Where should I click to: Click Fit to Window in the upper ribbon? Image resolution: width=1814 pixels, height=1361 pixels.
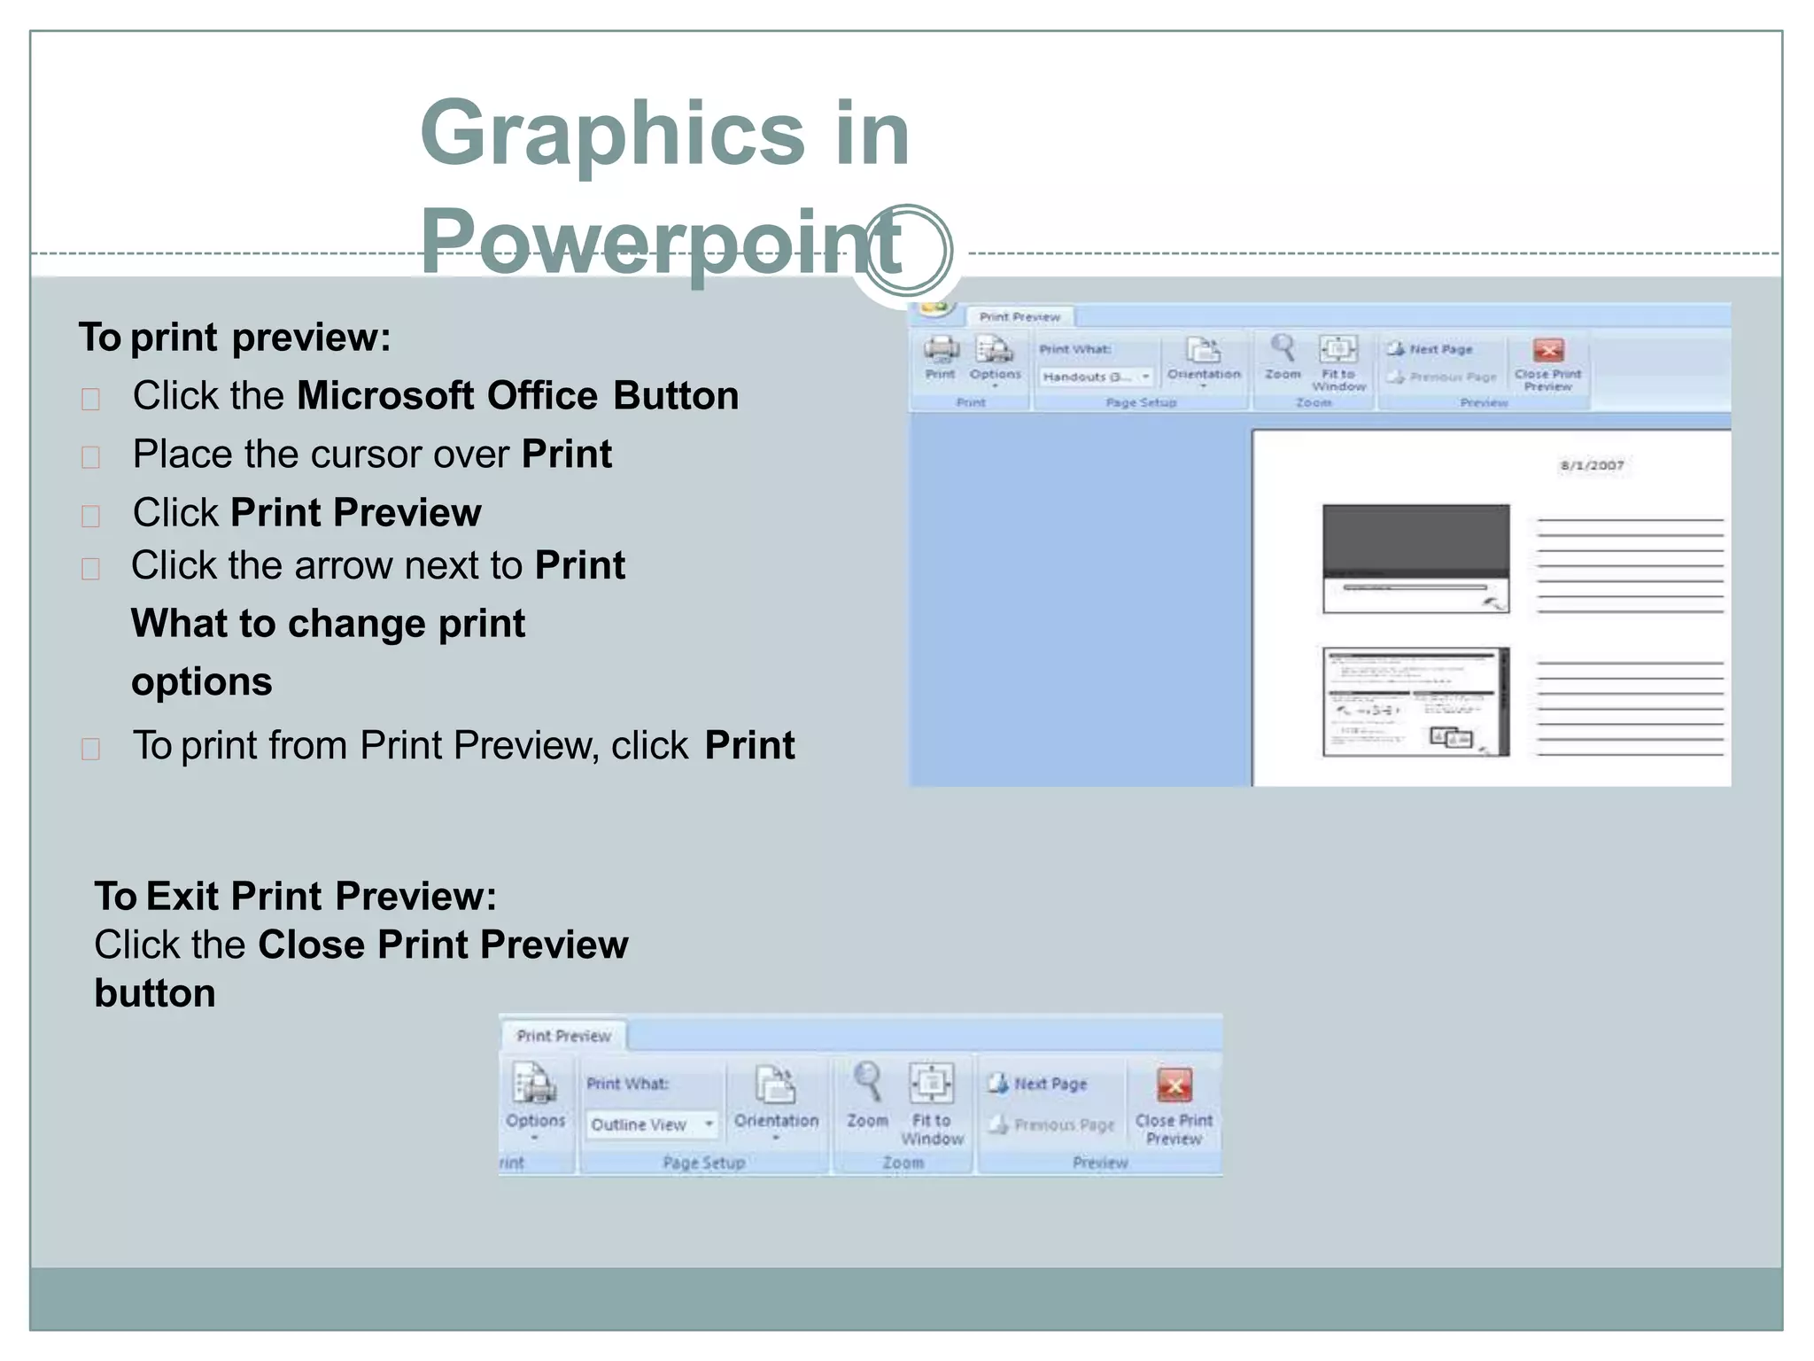(x=1338, y=362)
